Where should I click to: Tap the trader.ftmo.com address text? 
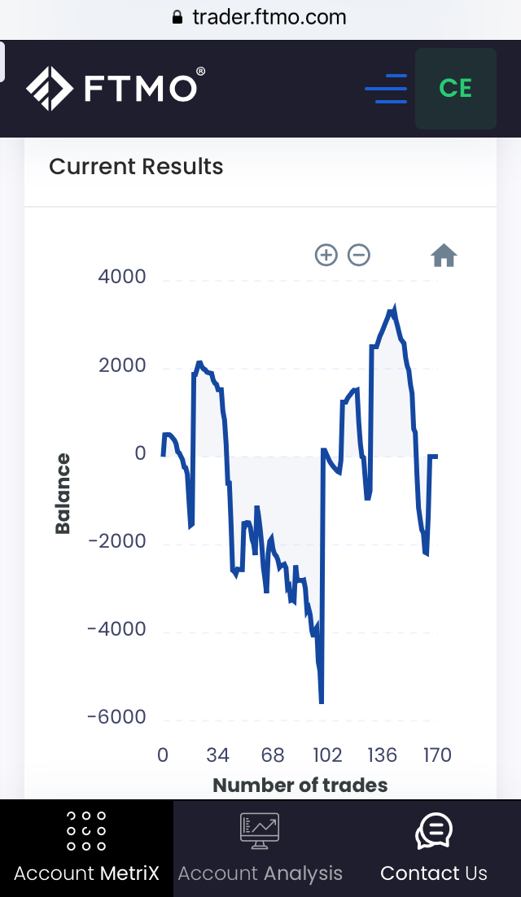269,17
